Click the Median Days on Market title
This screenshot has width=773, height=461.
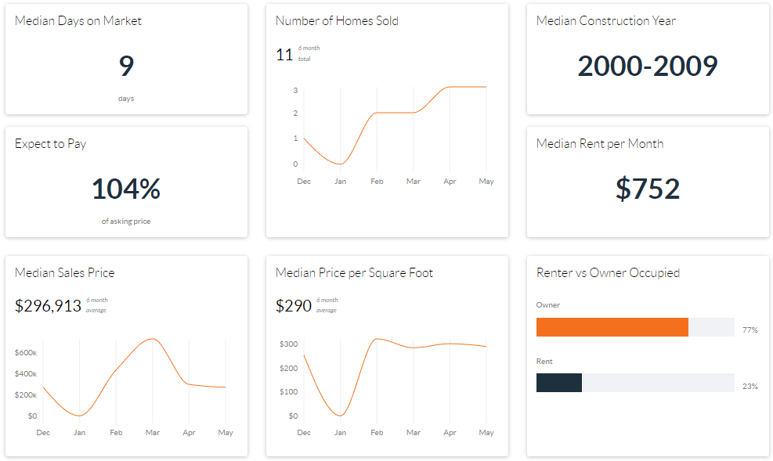pos(78,21)
